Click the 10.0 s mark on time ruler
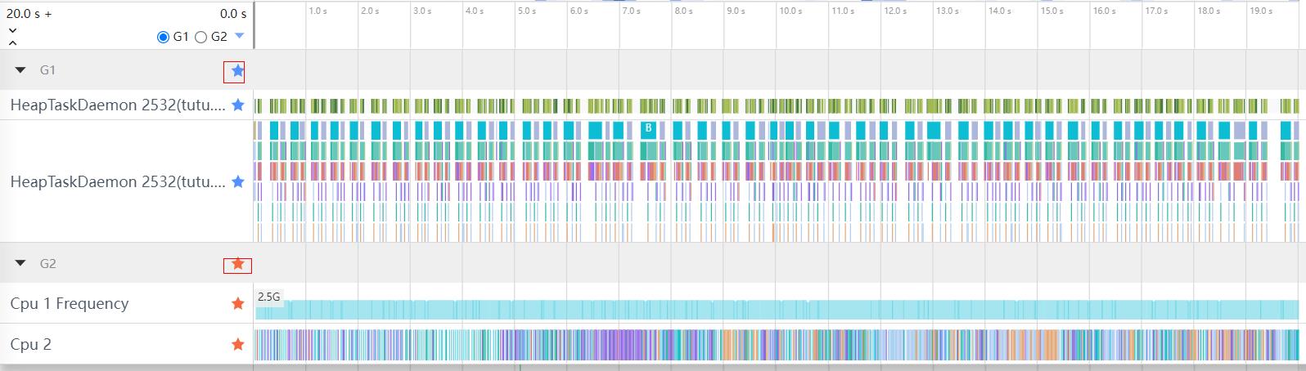This screenshot has width=1306, height=371. coord(790,11)
